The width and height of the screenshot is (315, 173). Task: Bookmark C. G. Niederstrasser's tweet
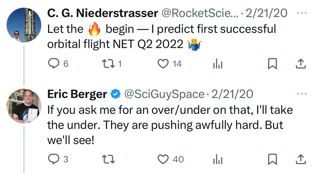(272, 64)
